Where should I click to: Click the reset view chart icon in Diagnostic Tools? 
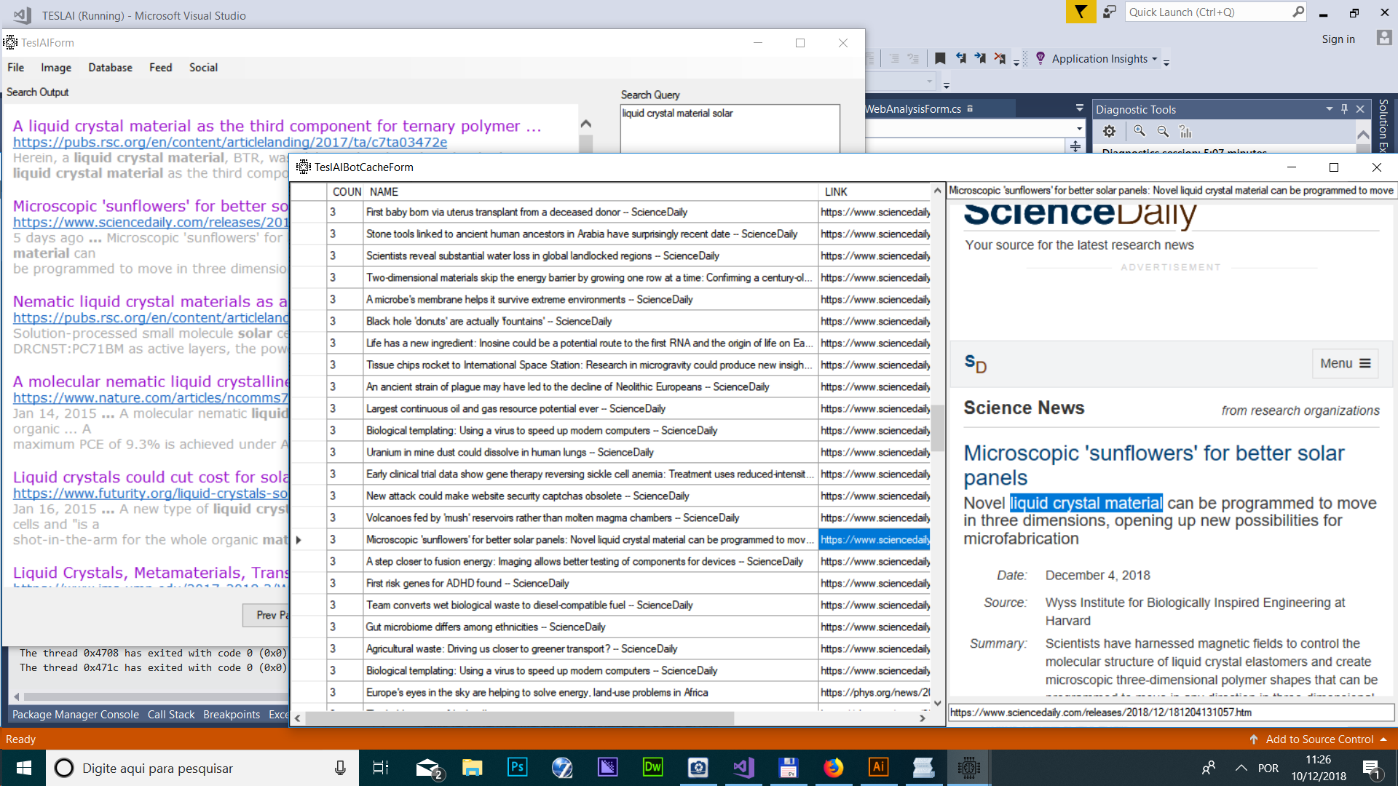(x=1185, y=131)
